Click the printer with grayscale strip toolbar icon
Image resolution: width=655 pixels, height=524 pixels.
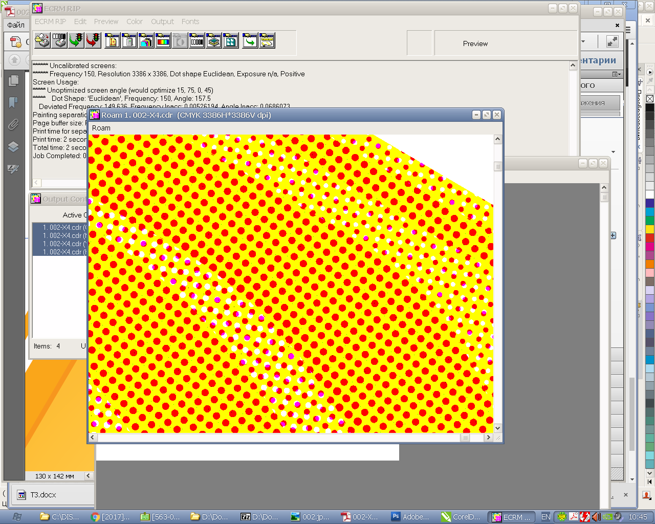(59, 40)
